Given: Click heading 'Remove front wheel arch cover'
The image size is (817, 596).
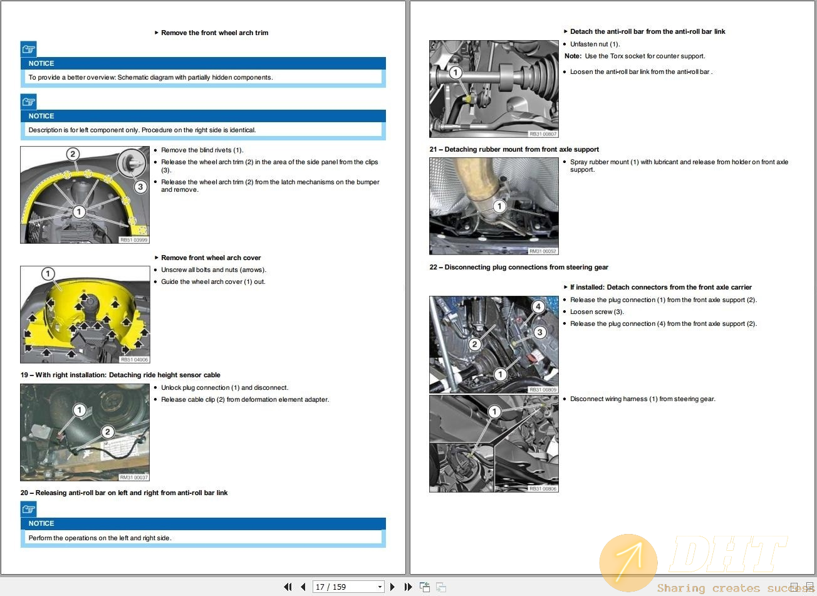Looking at the screenshot, I should pyautogui.click(x=211, y=258).
